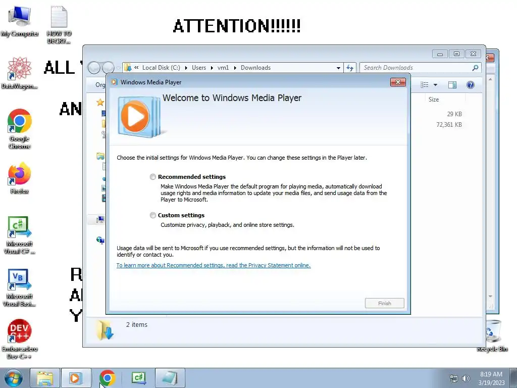Minimize the Downloads Explorer window
517x388 pixels.
click(440, 54)
